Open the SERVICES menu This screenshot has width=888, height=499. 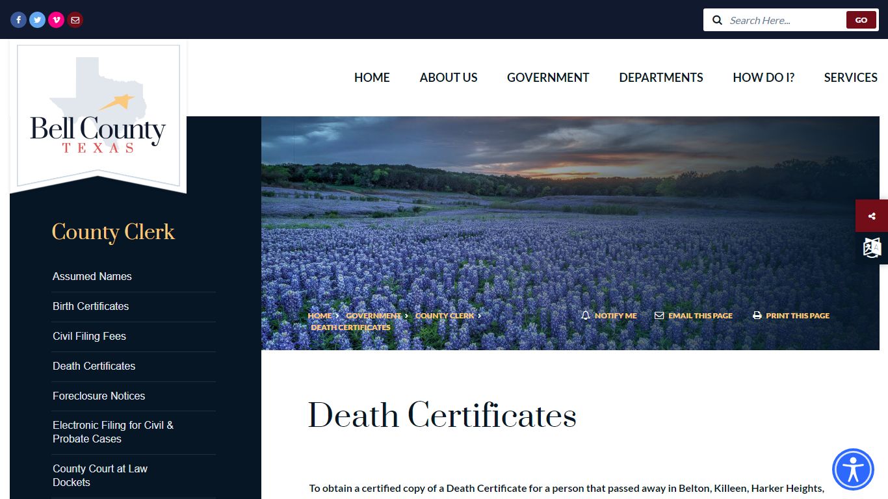pos(851,77)
